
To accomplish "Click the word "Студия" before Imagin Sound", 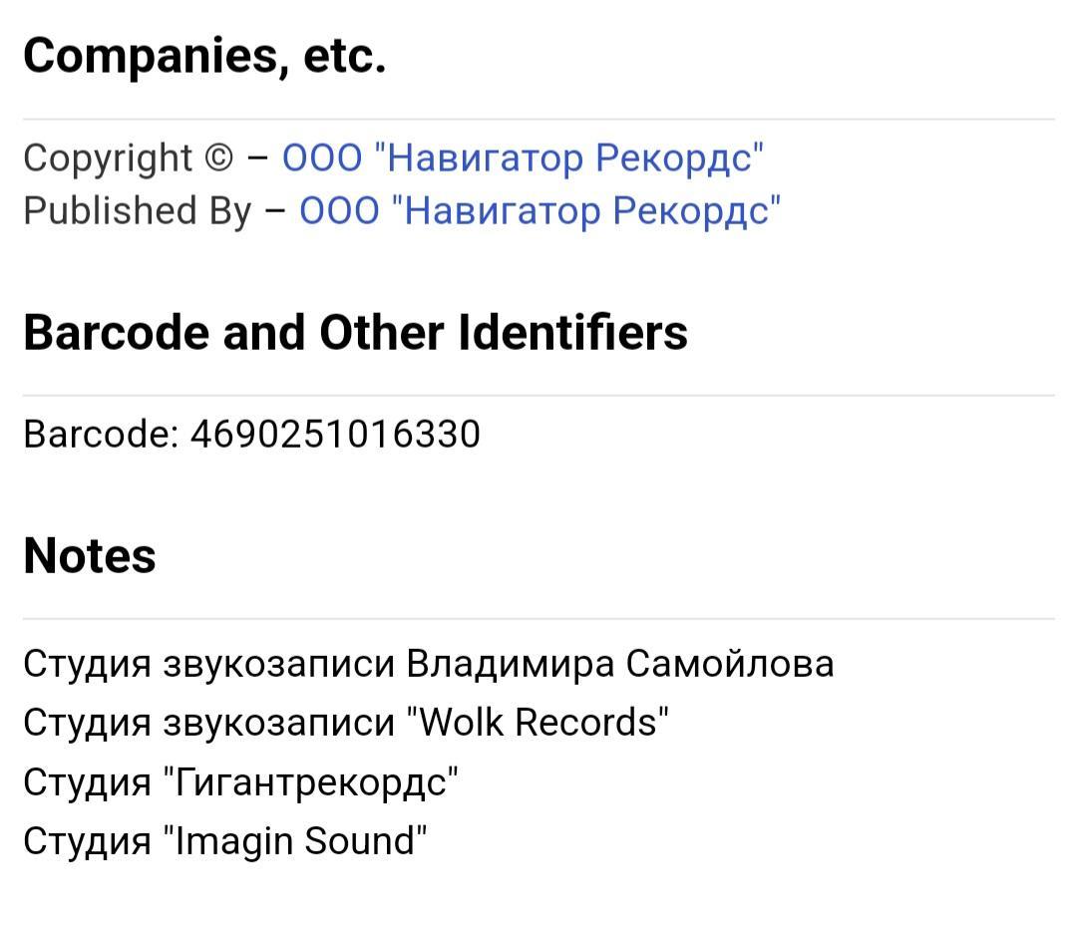I will point(87,841).
